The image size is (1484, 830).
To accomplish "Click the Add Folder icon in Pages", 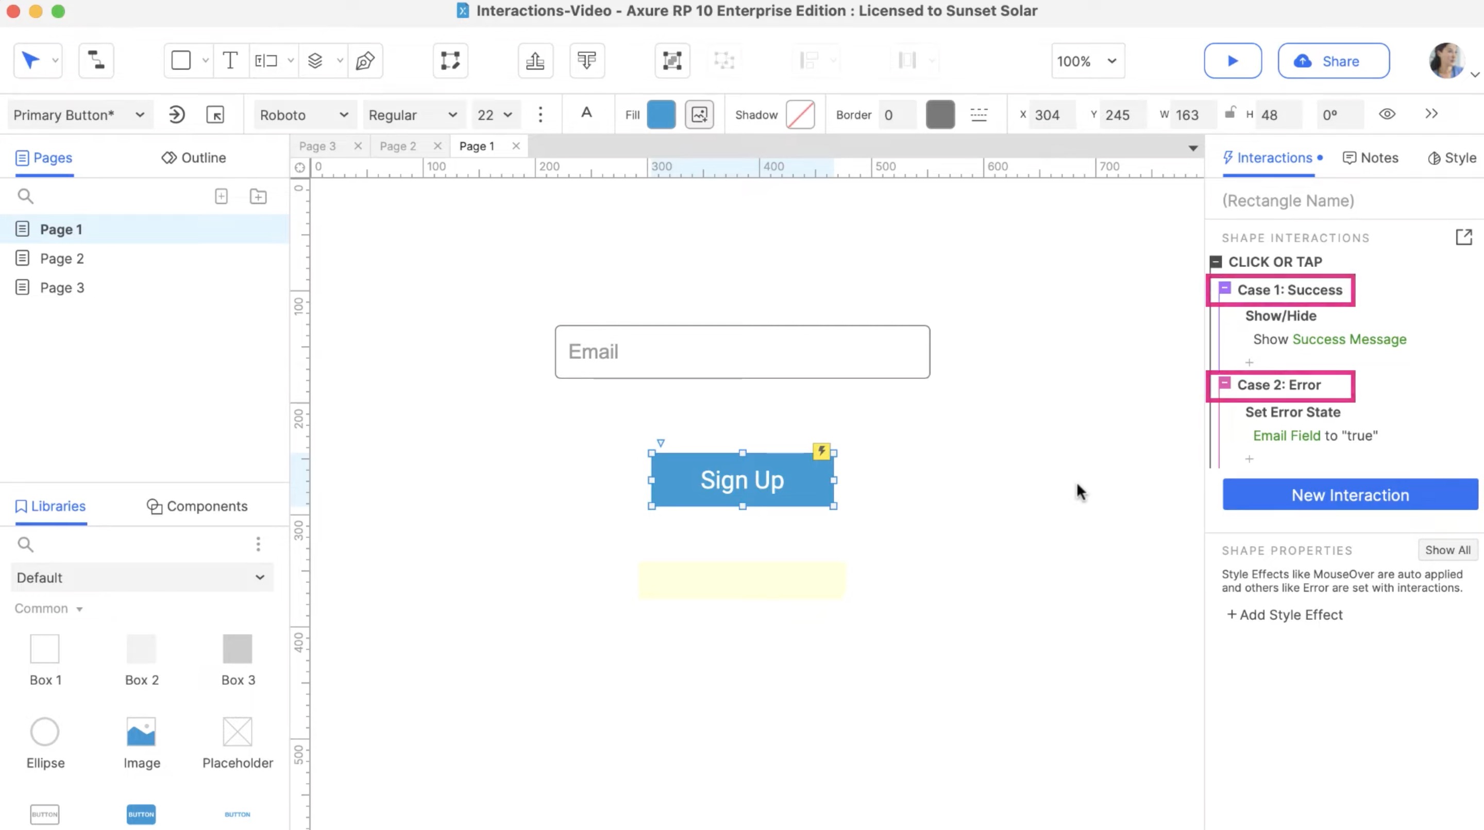I will [x=258, y=197].
